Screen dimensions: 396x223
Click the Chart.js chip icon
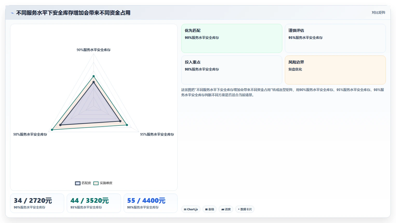coord(185,209)
